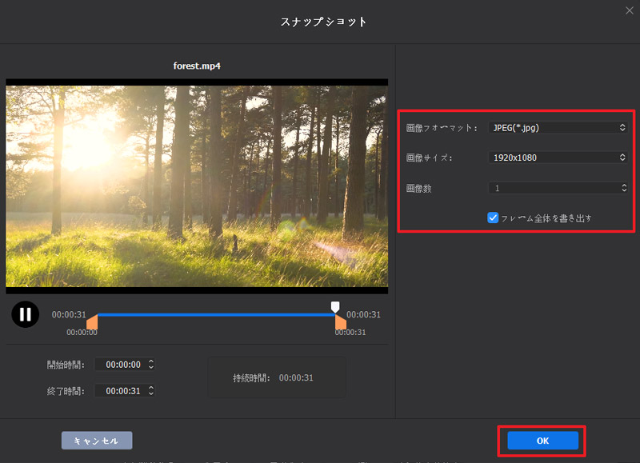Click the right orange trim end handle

coord(341,321)
